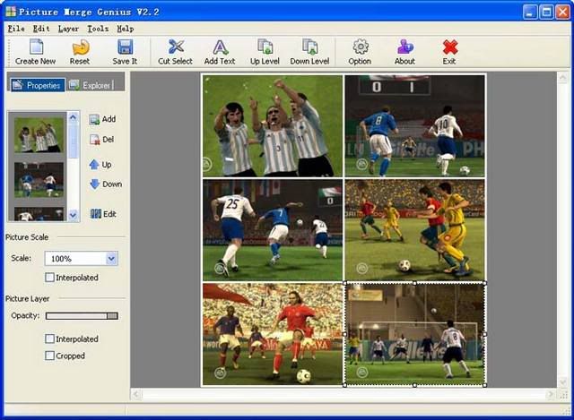Click the Edit picture button
574x420 pixels.
pos(103,214)
